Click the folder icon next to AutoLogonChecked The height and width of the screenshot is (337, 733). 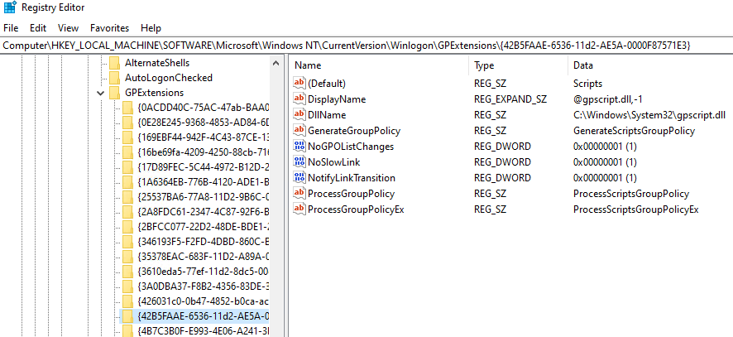point(115,78)
